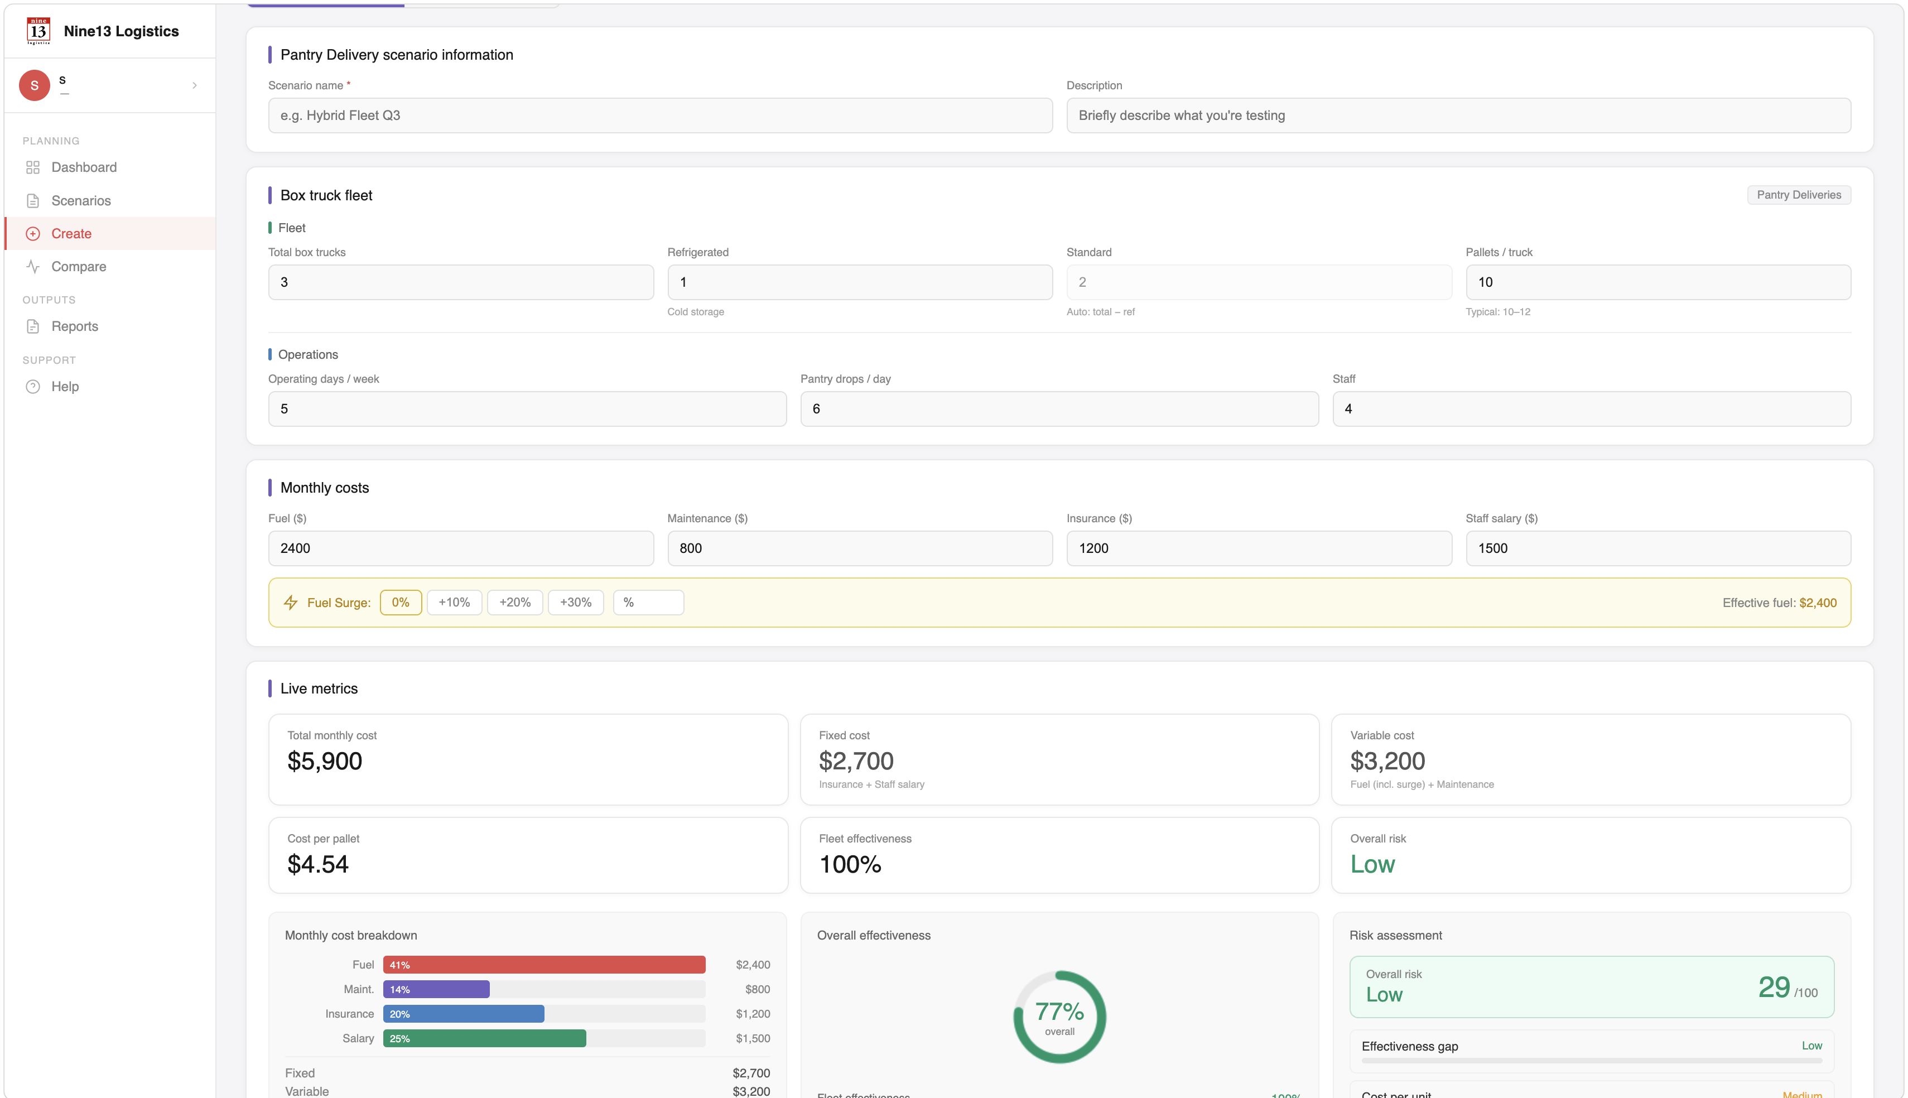1908x1098 pixels.
Task: Focus the Scenario name field
Action: tap(661, 115)
